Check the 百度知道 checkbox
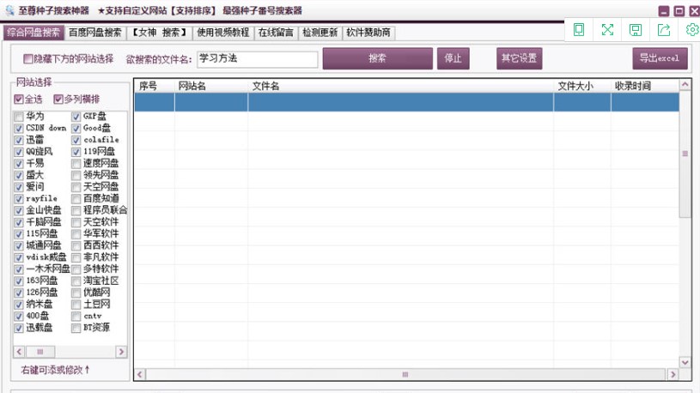Viewport: 700px width, 393px height. tap(76, 199)
